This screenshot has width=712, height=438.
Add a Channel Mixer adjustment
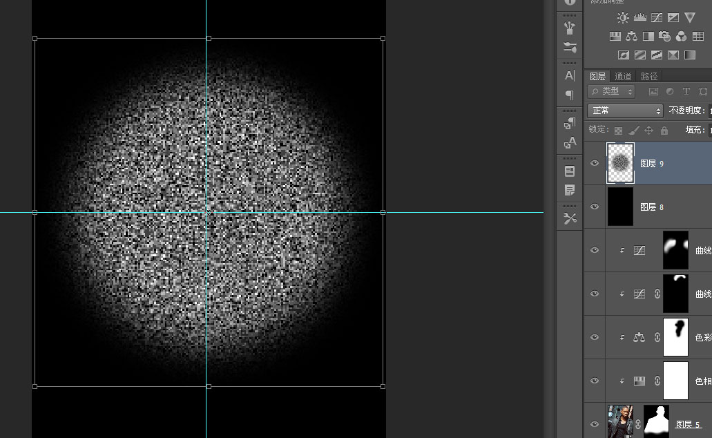681,37
